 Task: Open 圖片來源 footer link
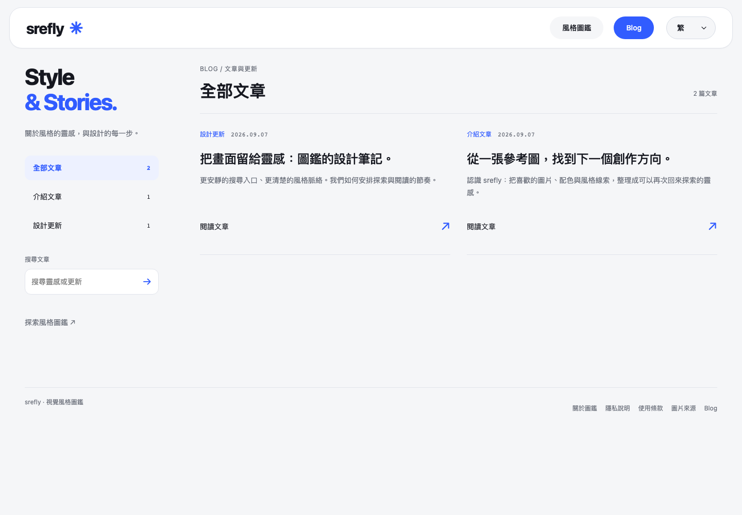coord(684,408)
